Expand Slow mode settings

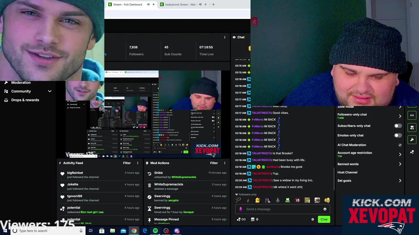[400, 107]
